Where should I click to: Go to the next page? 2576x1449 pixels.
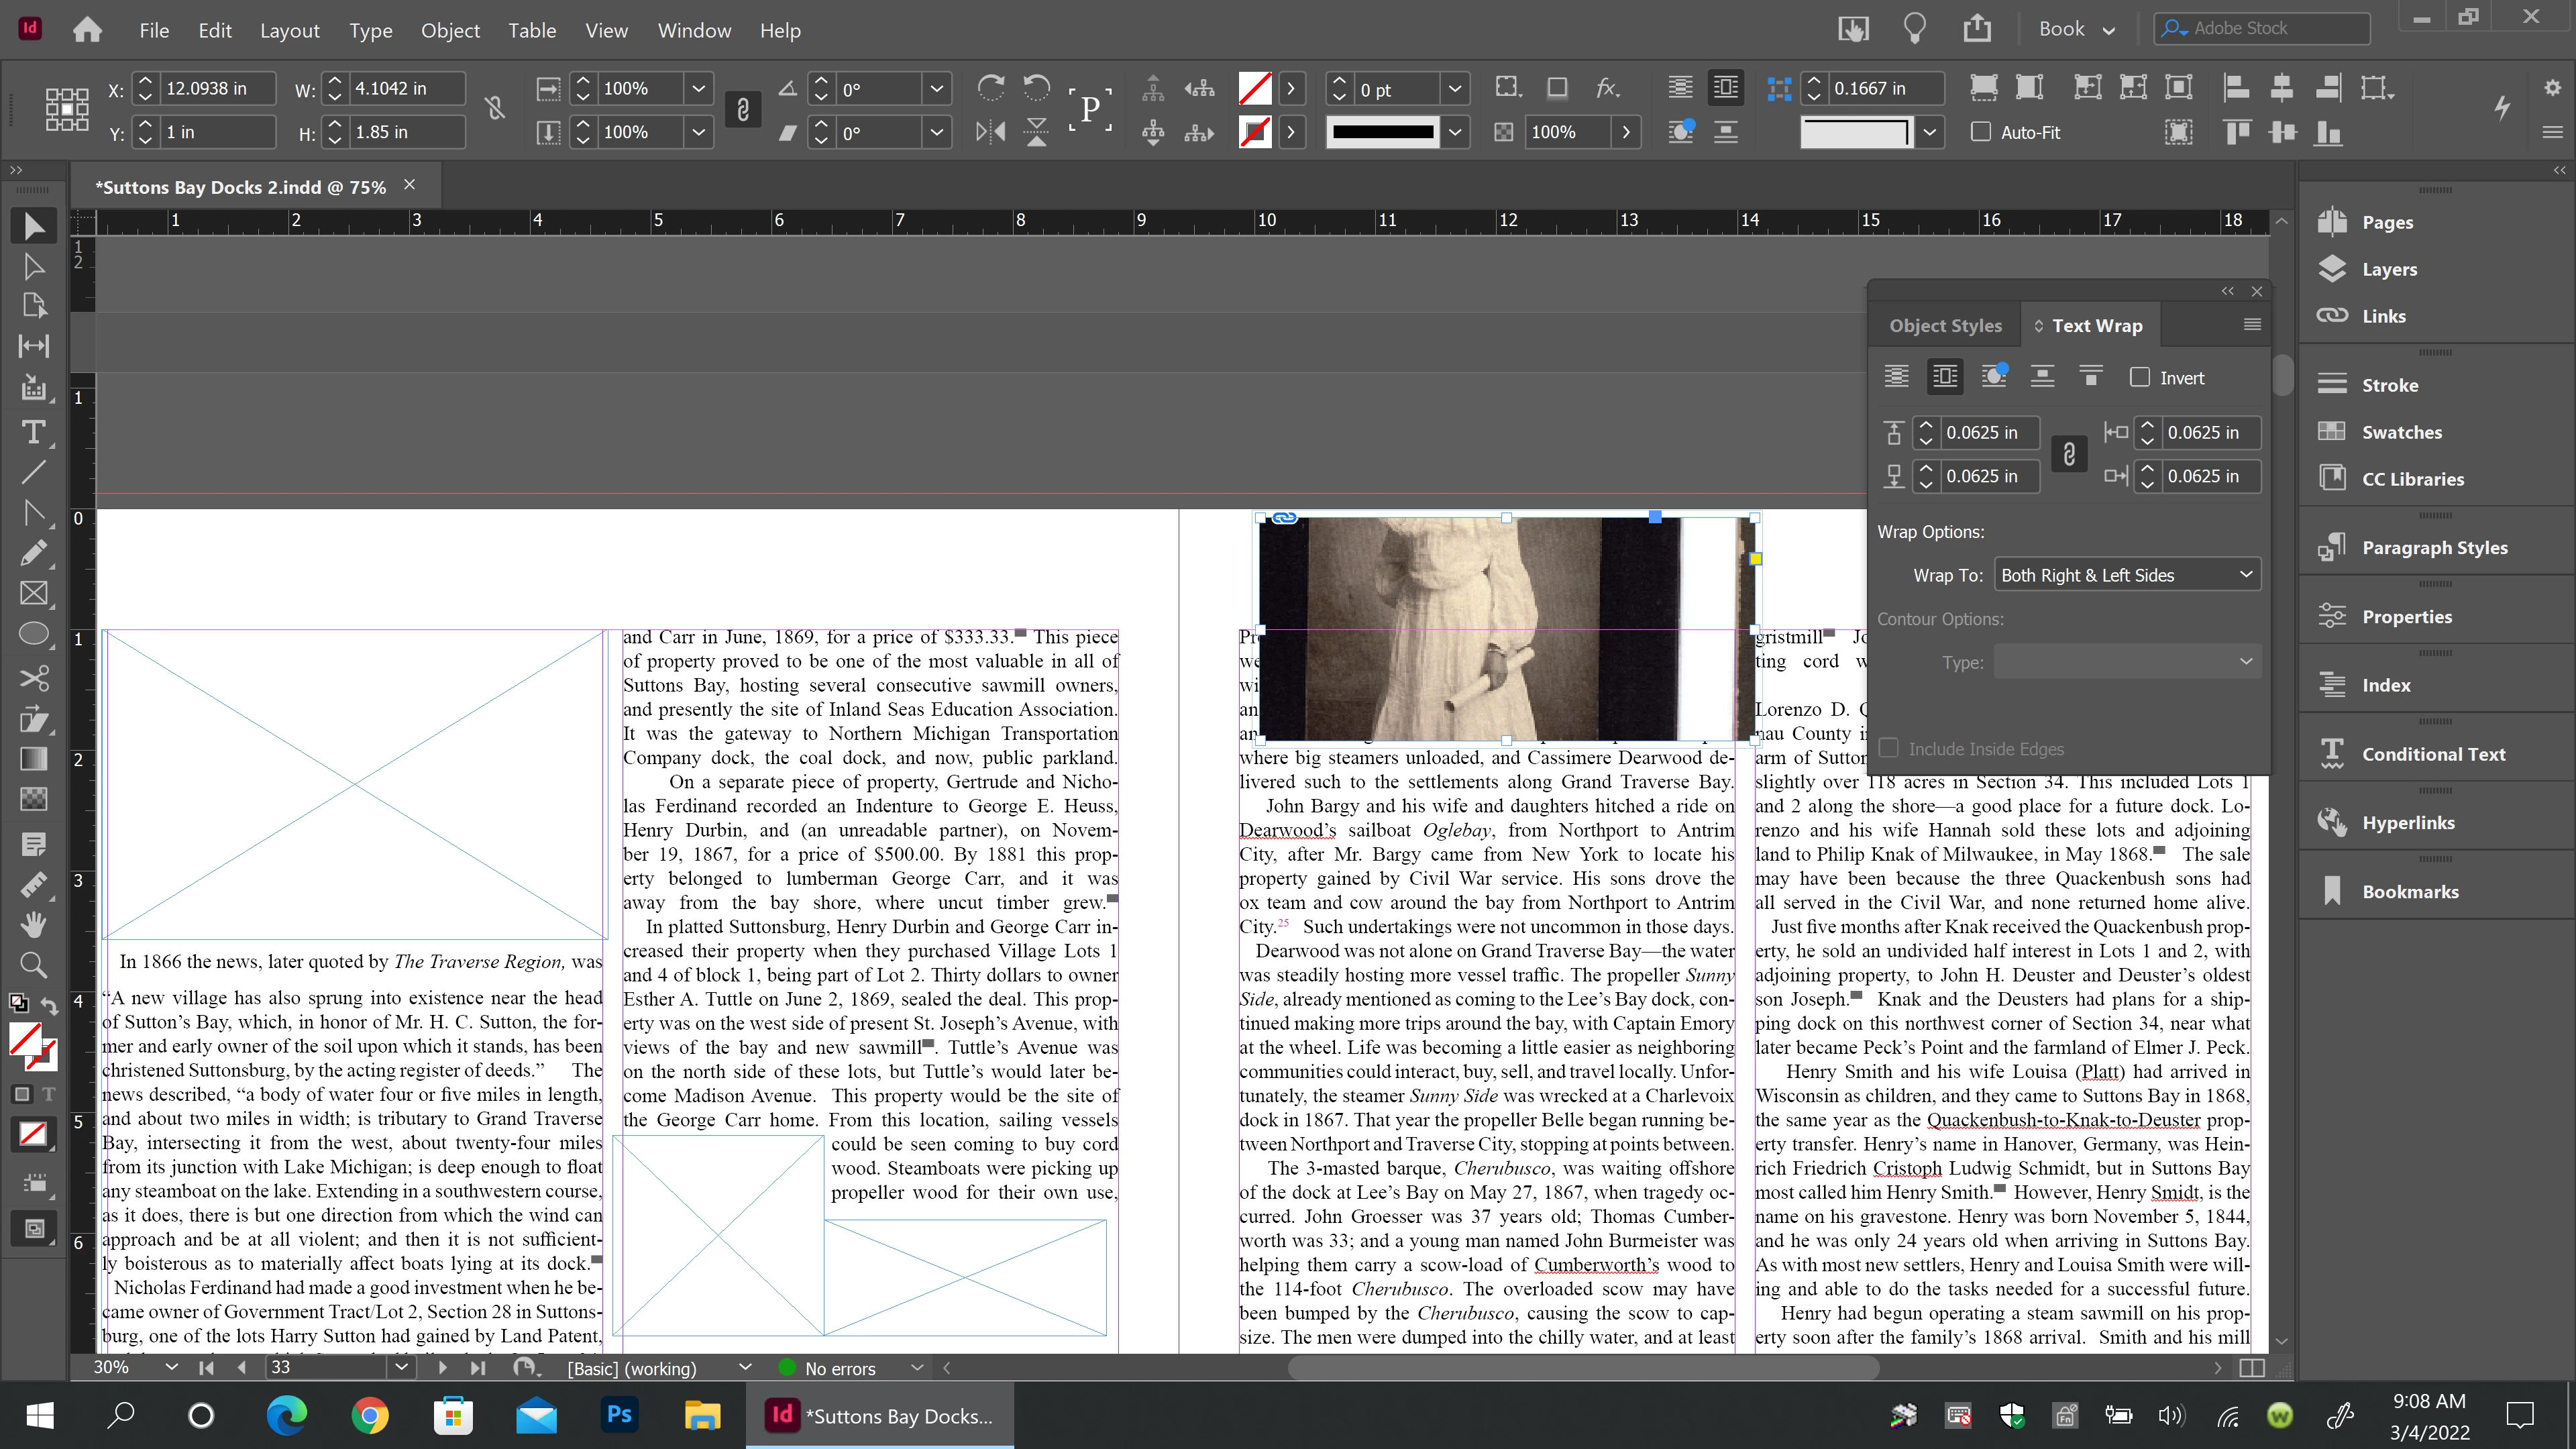pyautogui.click(x=442, y=1367)
